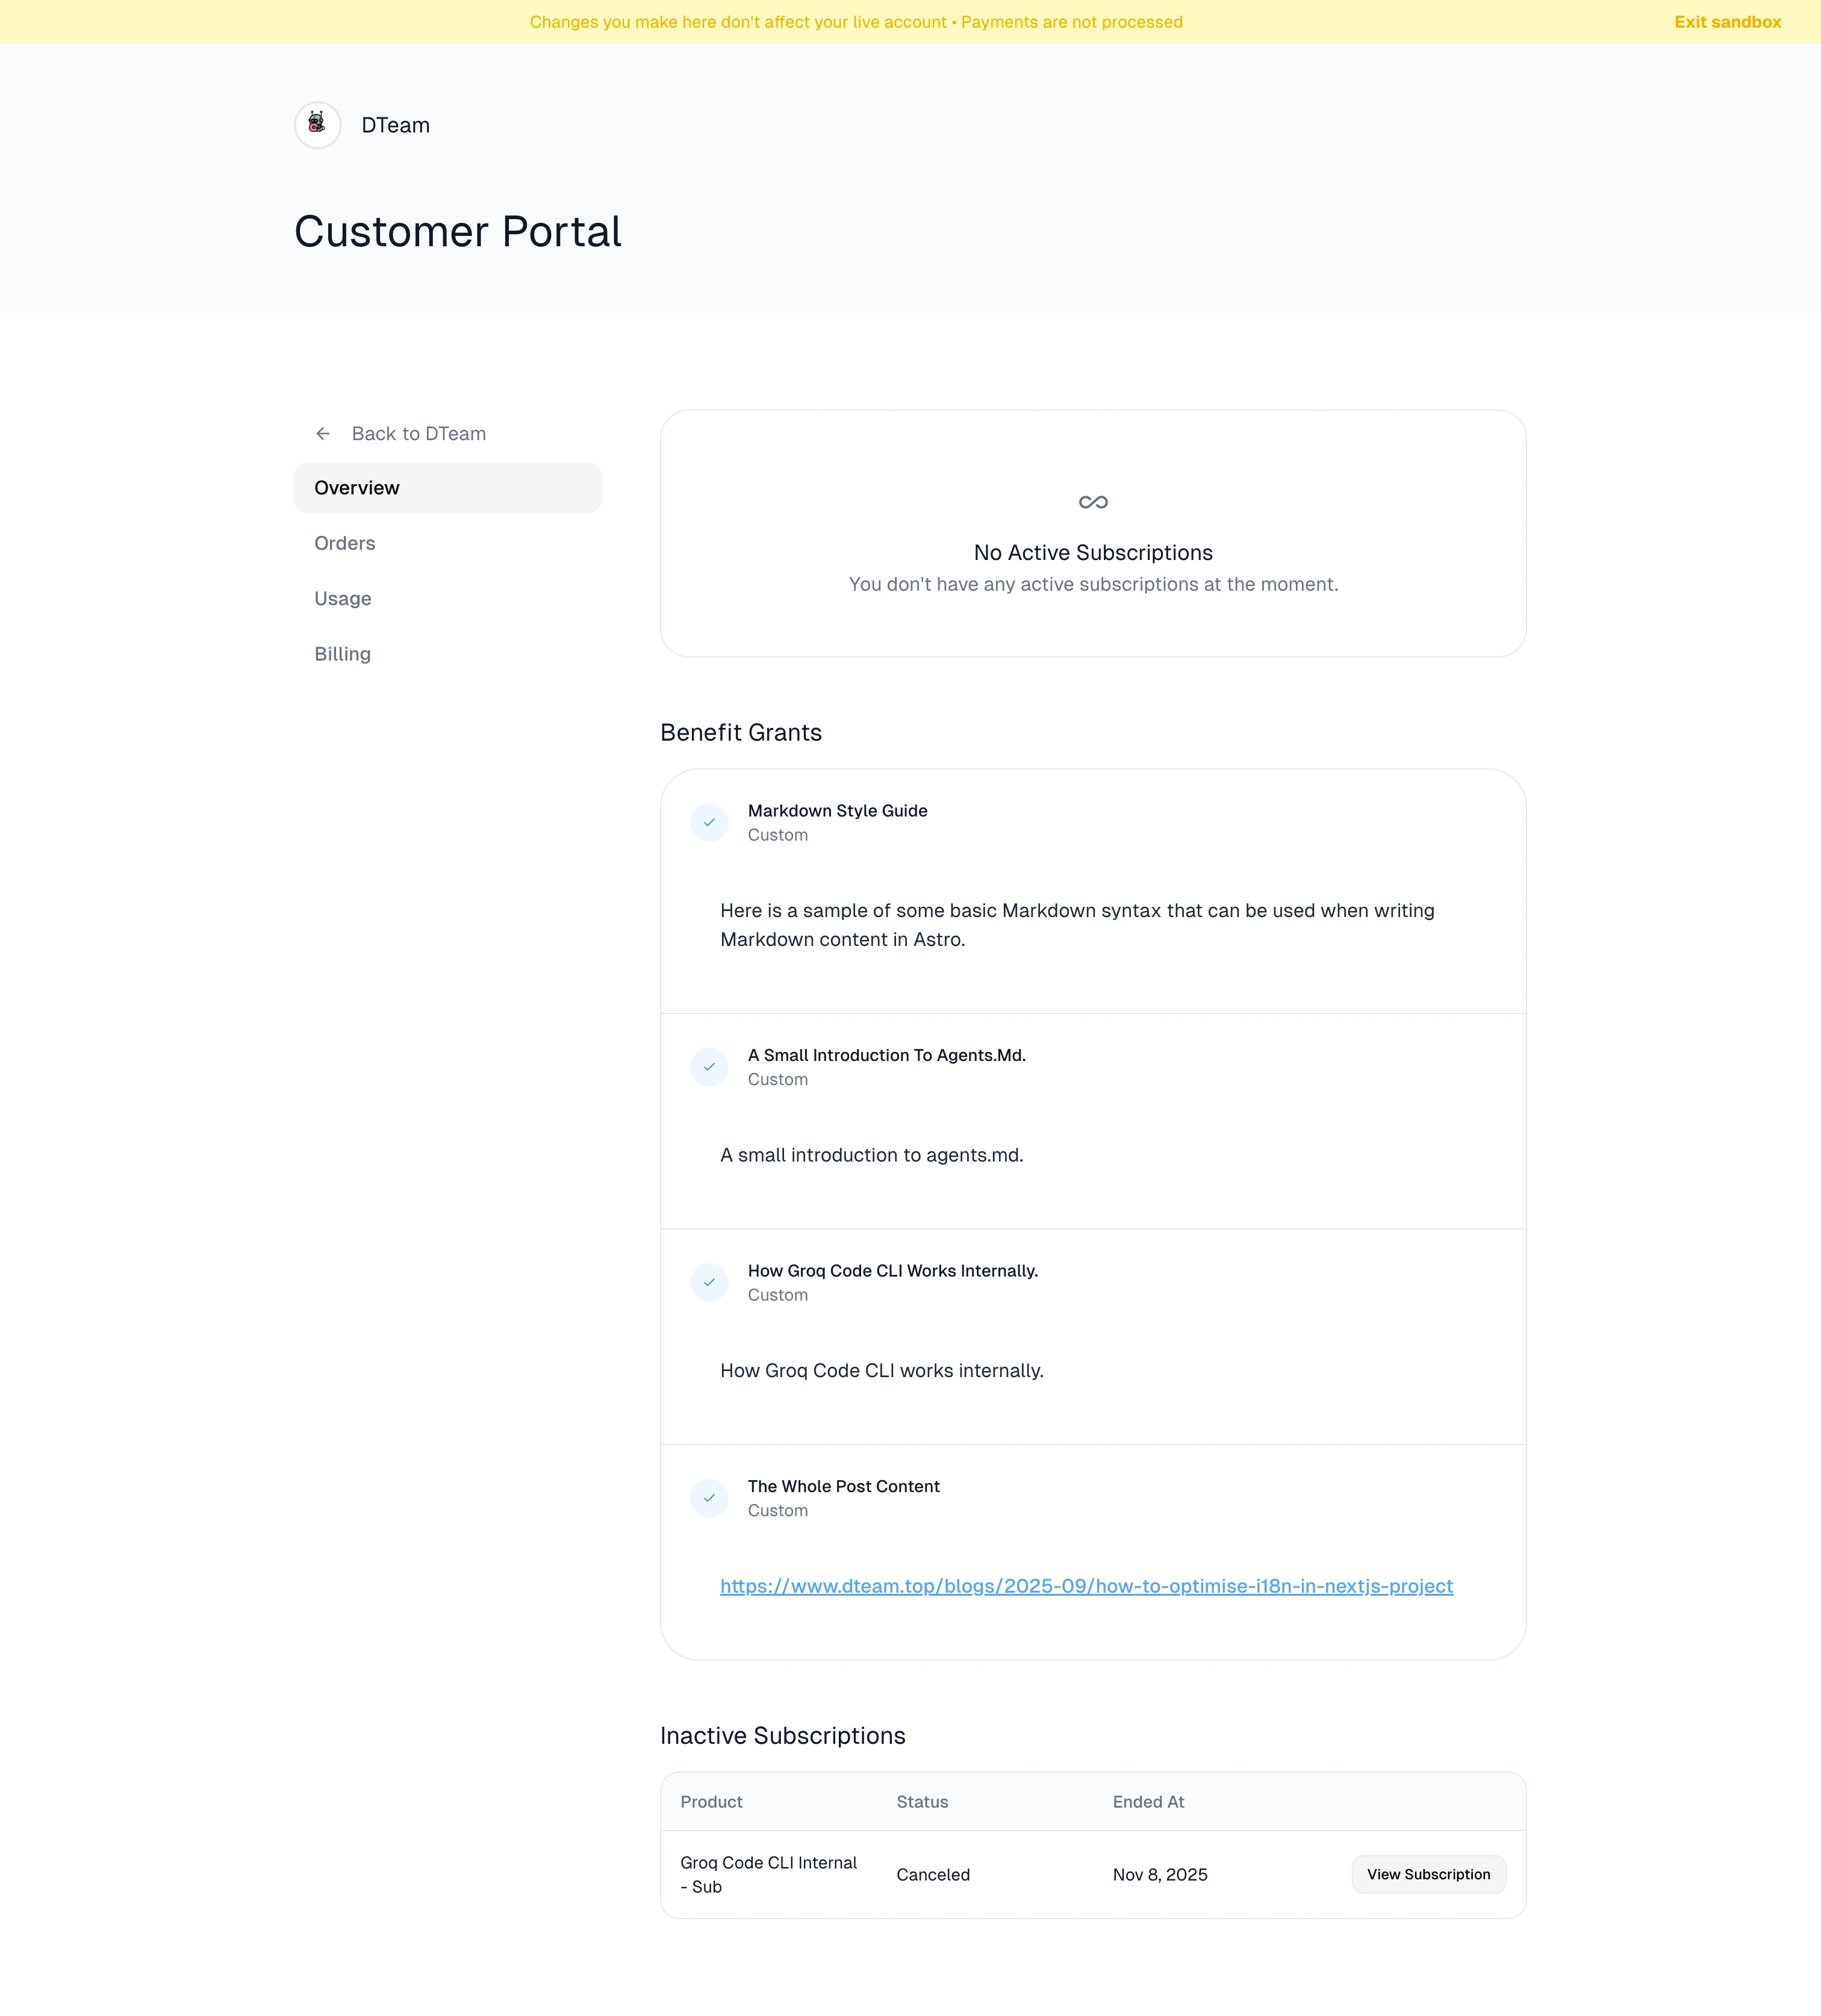The image size is (1821, 2016).
Task: Click the Product column header
Action: coord(711,1802)
